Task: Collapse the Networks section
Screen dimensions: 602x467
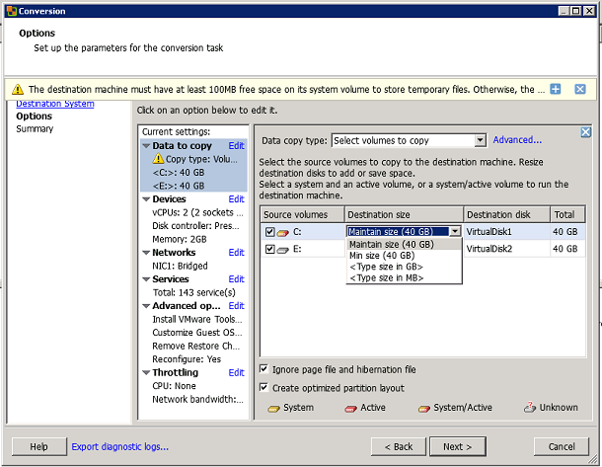Action: pos(146,253)
